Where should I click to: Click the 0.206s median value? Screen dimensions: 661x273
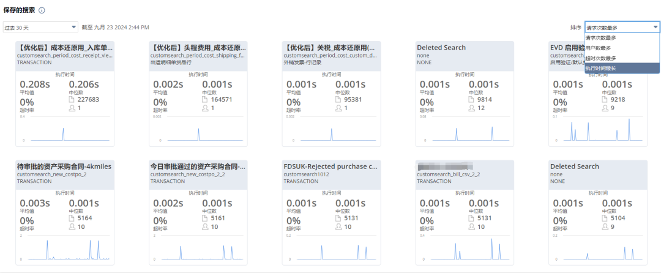[84, 84]
